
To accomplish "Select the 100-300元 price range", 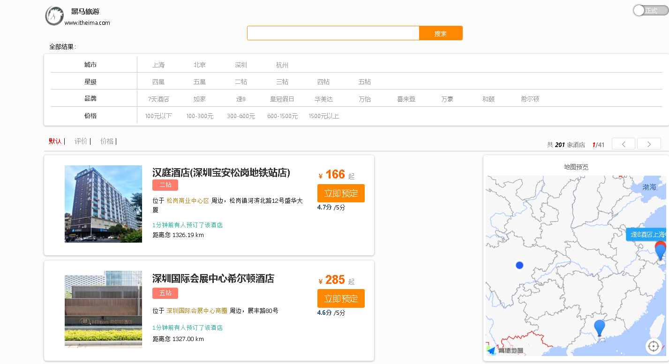I will (200, 116).
